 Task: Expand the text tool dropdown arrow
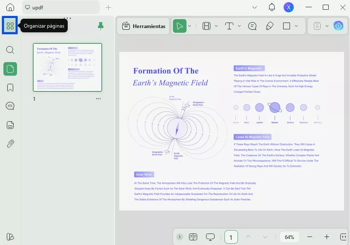pos(239,26)
